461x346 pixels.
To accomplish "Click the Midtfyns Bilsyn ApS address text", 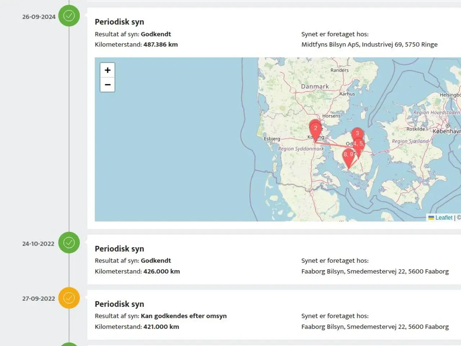I will [x=370, y=44].
